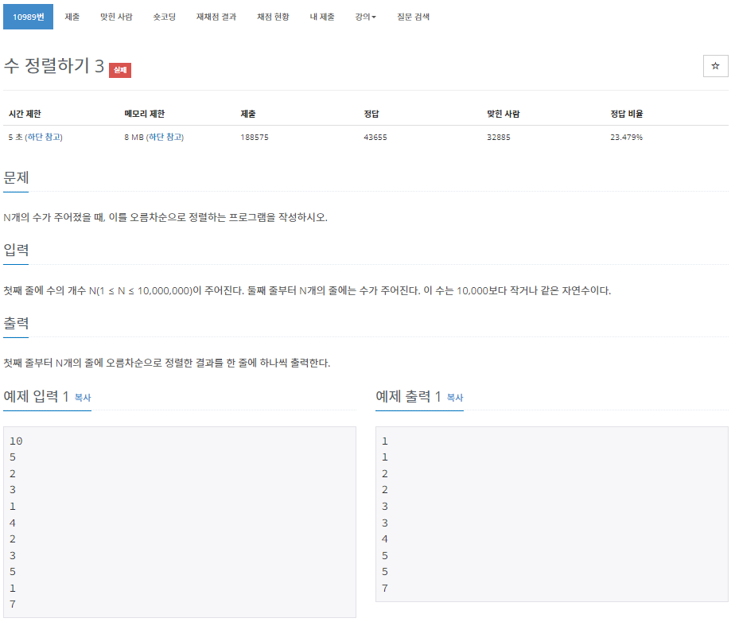735x622 pixels.
Task: Switch to the 숏코딩 tab
Action: [x=165, y=17]
